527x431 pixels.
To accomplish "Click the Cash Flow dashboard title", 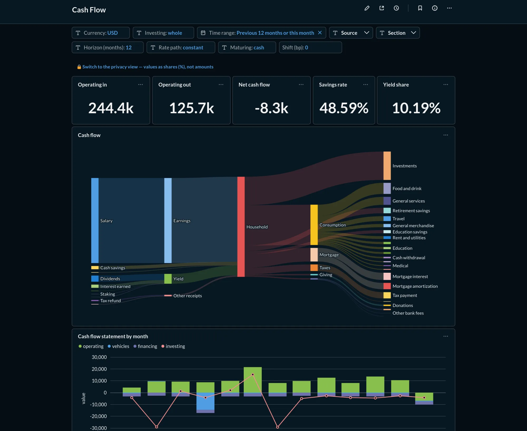I will [x=89, y=10].
